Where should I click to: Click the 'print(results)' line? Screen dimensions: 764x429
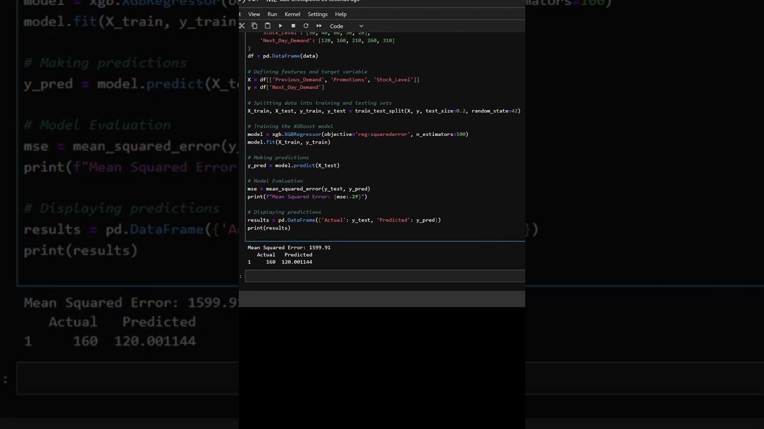269,228
